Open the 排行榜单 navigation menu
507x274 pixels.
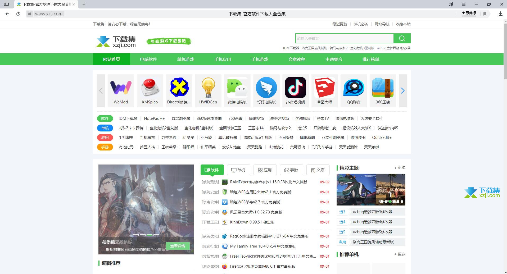371,59
